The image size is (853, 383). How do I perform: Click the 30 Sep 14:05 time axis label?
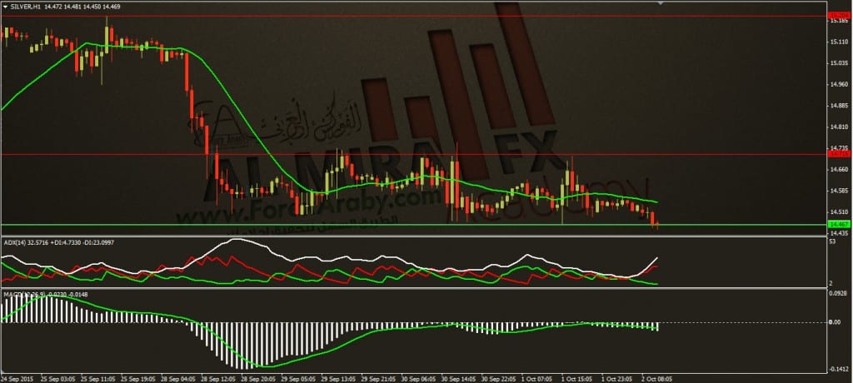(x=458, y=377)
